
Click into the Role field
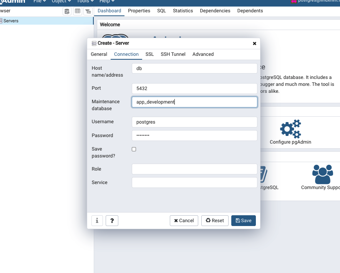(194, 169)
